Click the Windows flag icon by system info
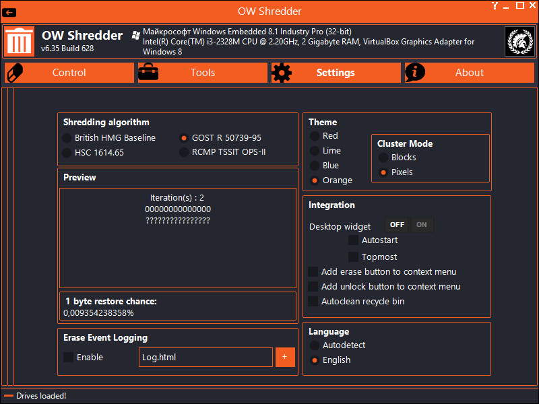 (x=136, y=35)
